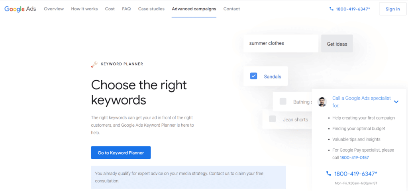This screenshot has height=191, width=408.
Task: Collapse the Call a specialist panel chevron
Action: (x=396, y=102)
